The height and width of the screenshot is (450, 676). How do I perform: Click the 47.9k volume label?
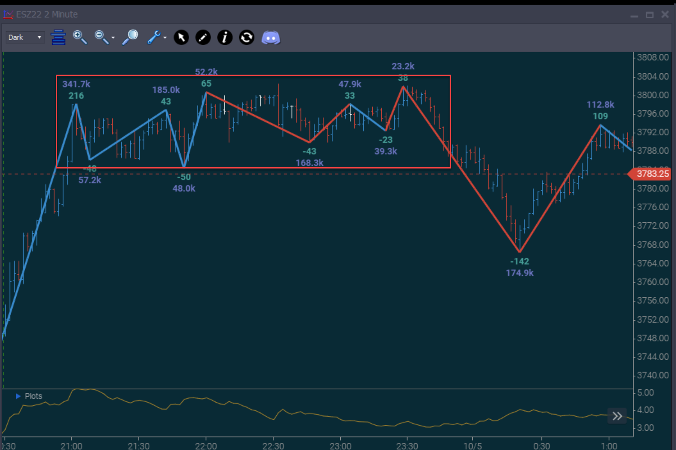(x=350, y=84)
